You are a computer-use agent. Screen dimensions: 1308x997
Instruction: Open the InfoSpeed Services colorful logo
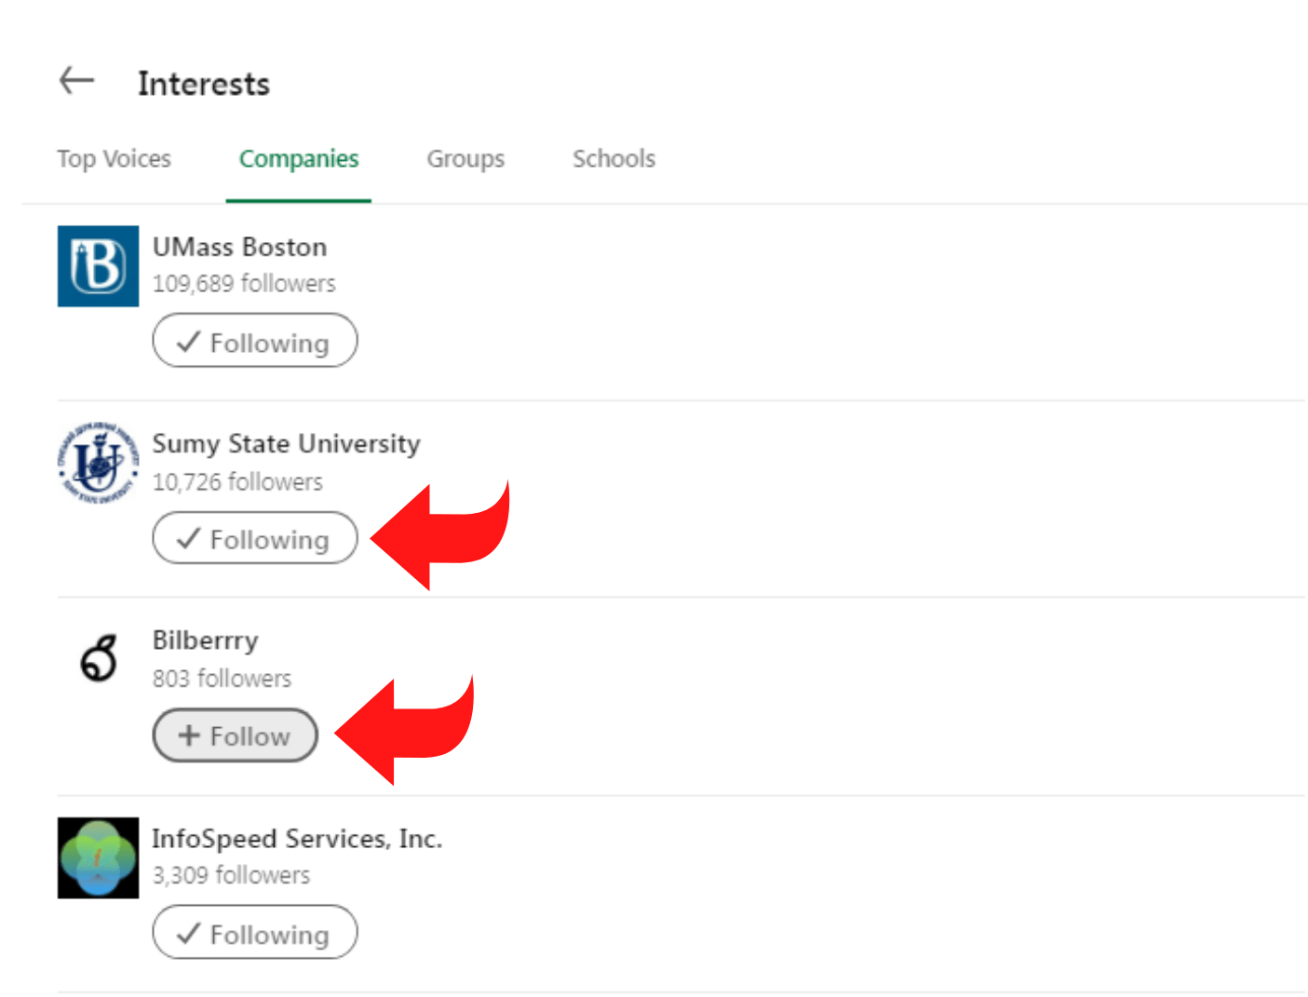(x=98, y=857)
